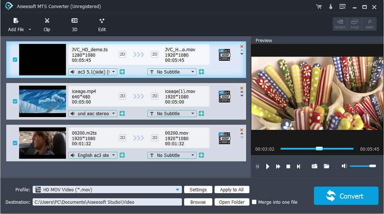Add subtitle to iceage.mp4
The width and height of the screenshot is (384, 214).
tap(201, 114)
